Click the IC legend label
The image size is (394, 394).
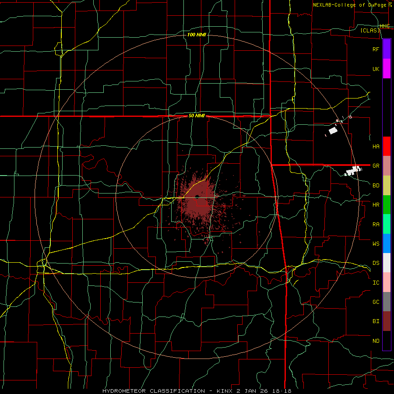(376, 283)
